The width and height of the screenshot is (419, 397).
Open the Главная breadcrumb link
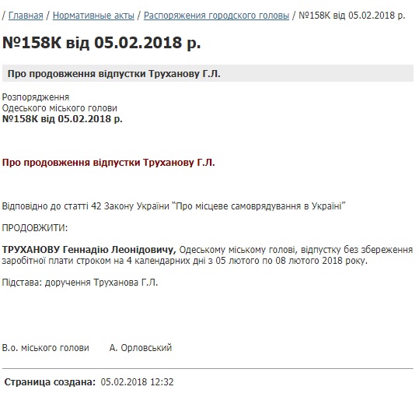point(26,16)
